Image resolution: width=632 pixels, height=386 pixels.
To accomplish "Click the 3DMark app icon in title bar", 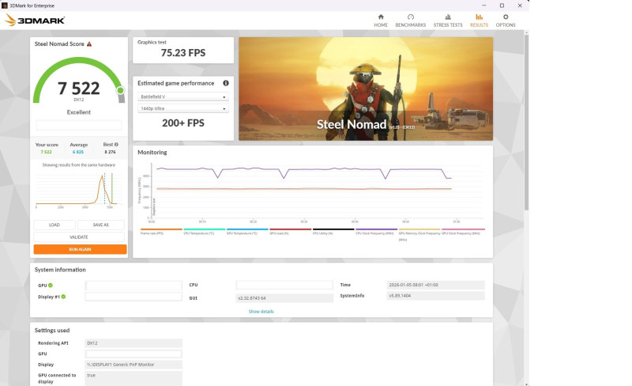I will pyautogui.click(x=5, y=6).
